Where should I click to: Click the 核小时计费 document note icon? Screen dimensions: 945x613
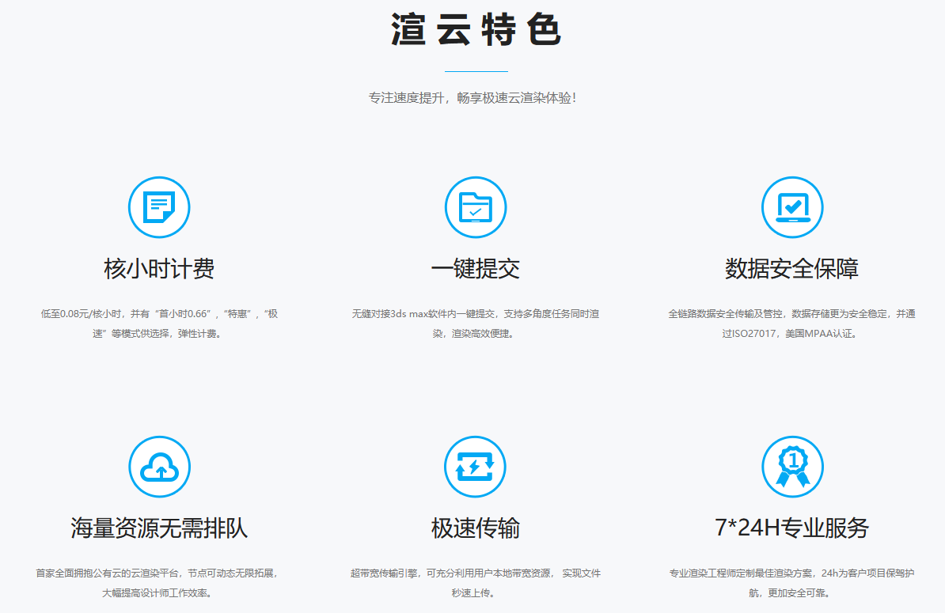(x=159, y=207)
